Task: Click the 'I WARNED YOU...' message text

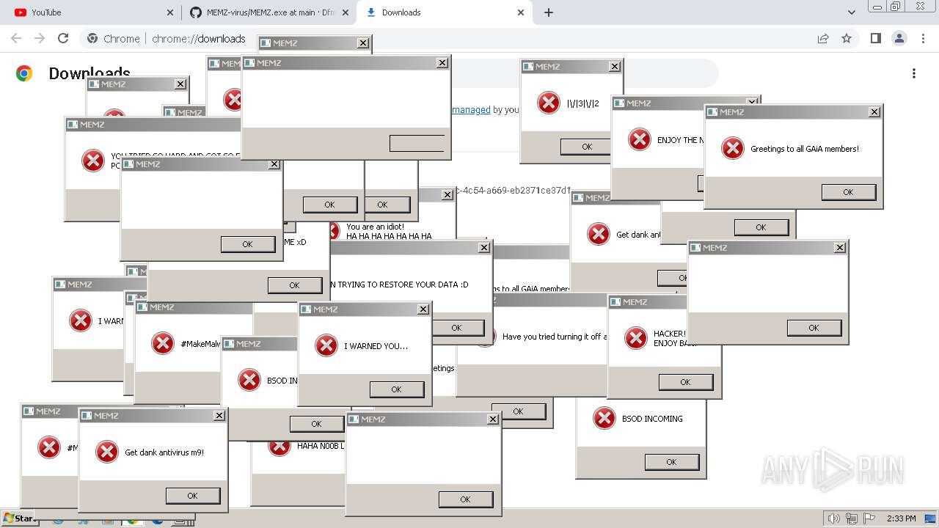Action: [x=376, y=346]
